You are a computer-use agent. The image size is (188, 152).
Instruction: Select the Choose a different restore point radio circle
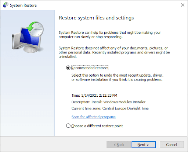(68, 126)
